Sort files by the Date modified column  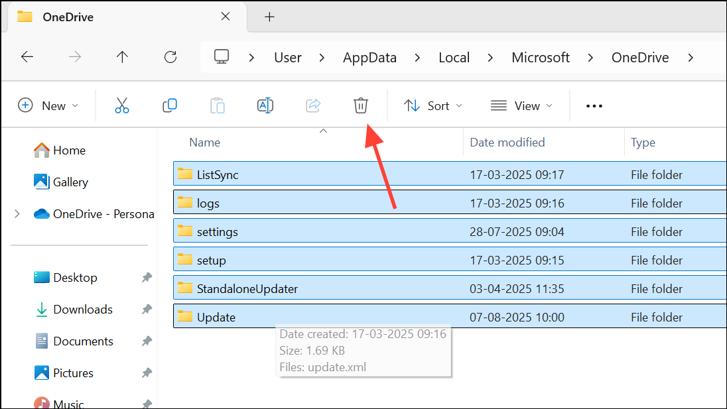click(x=508, y=142)
